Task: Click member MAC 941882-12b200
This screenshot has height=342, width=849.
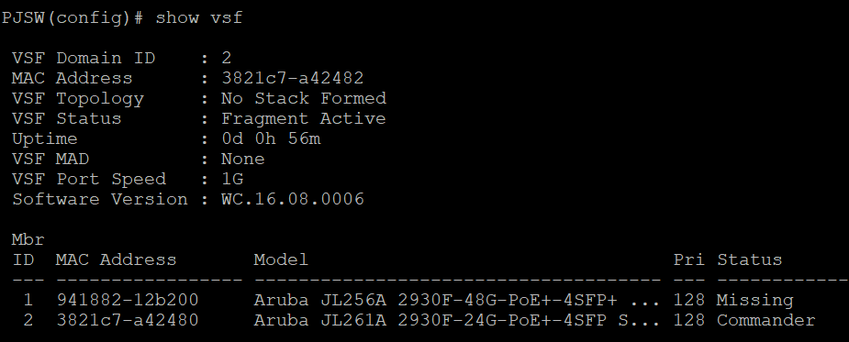Action: tap(128, 300)
